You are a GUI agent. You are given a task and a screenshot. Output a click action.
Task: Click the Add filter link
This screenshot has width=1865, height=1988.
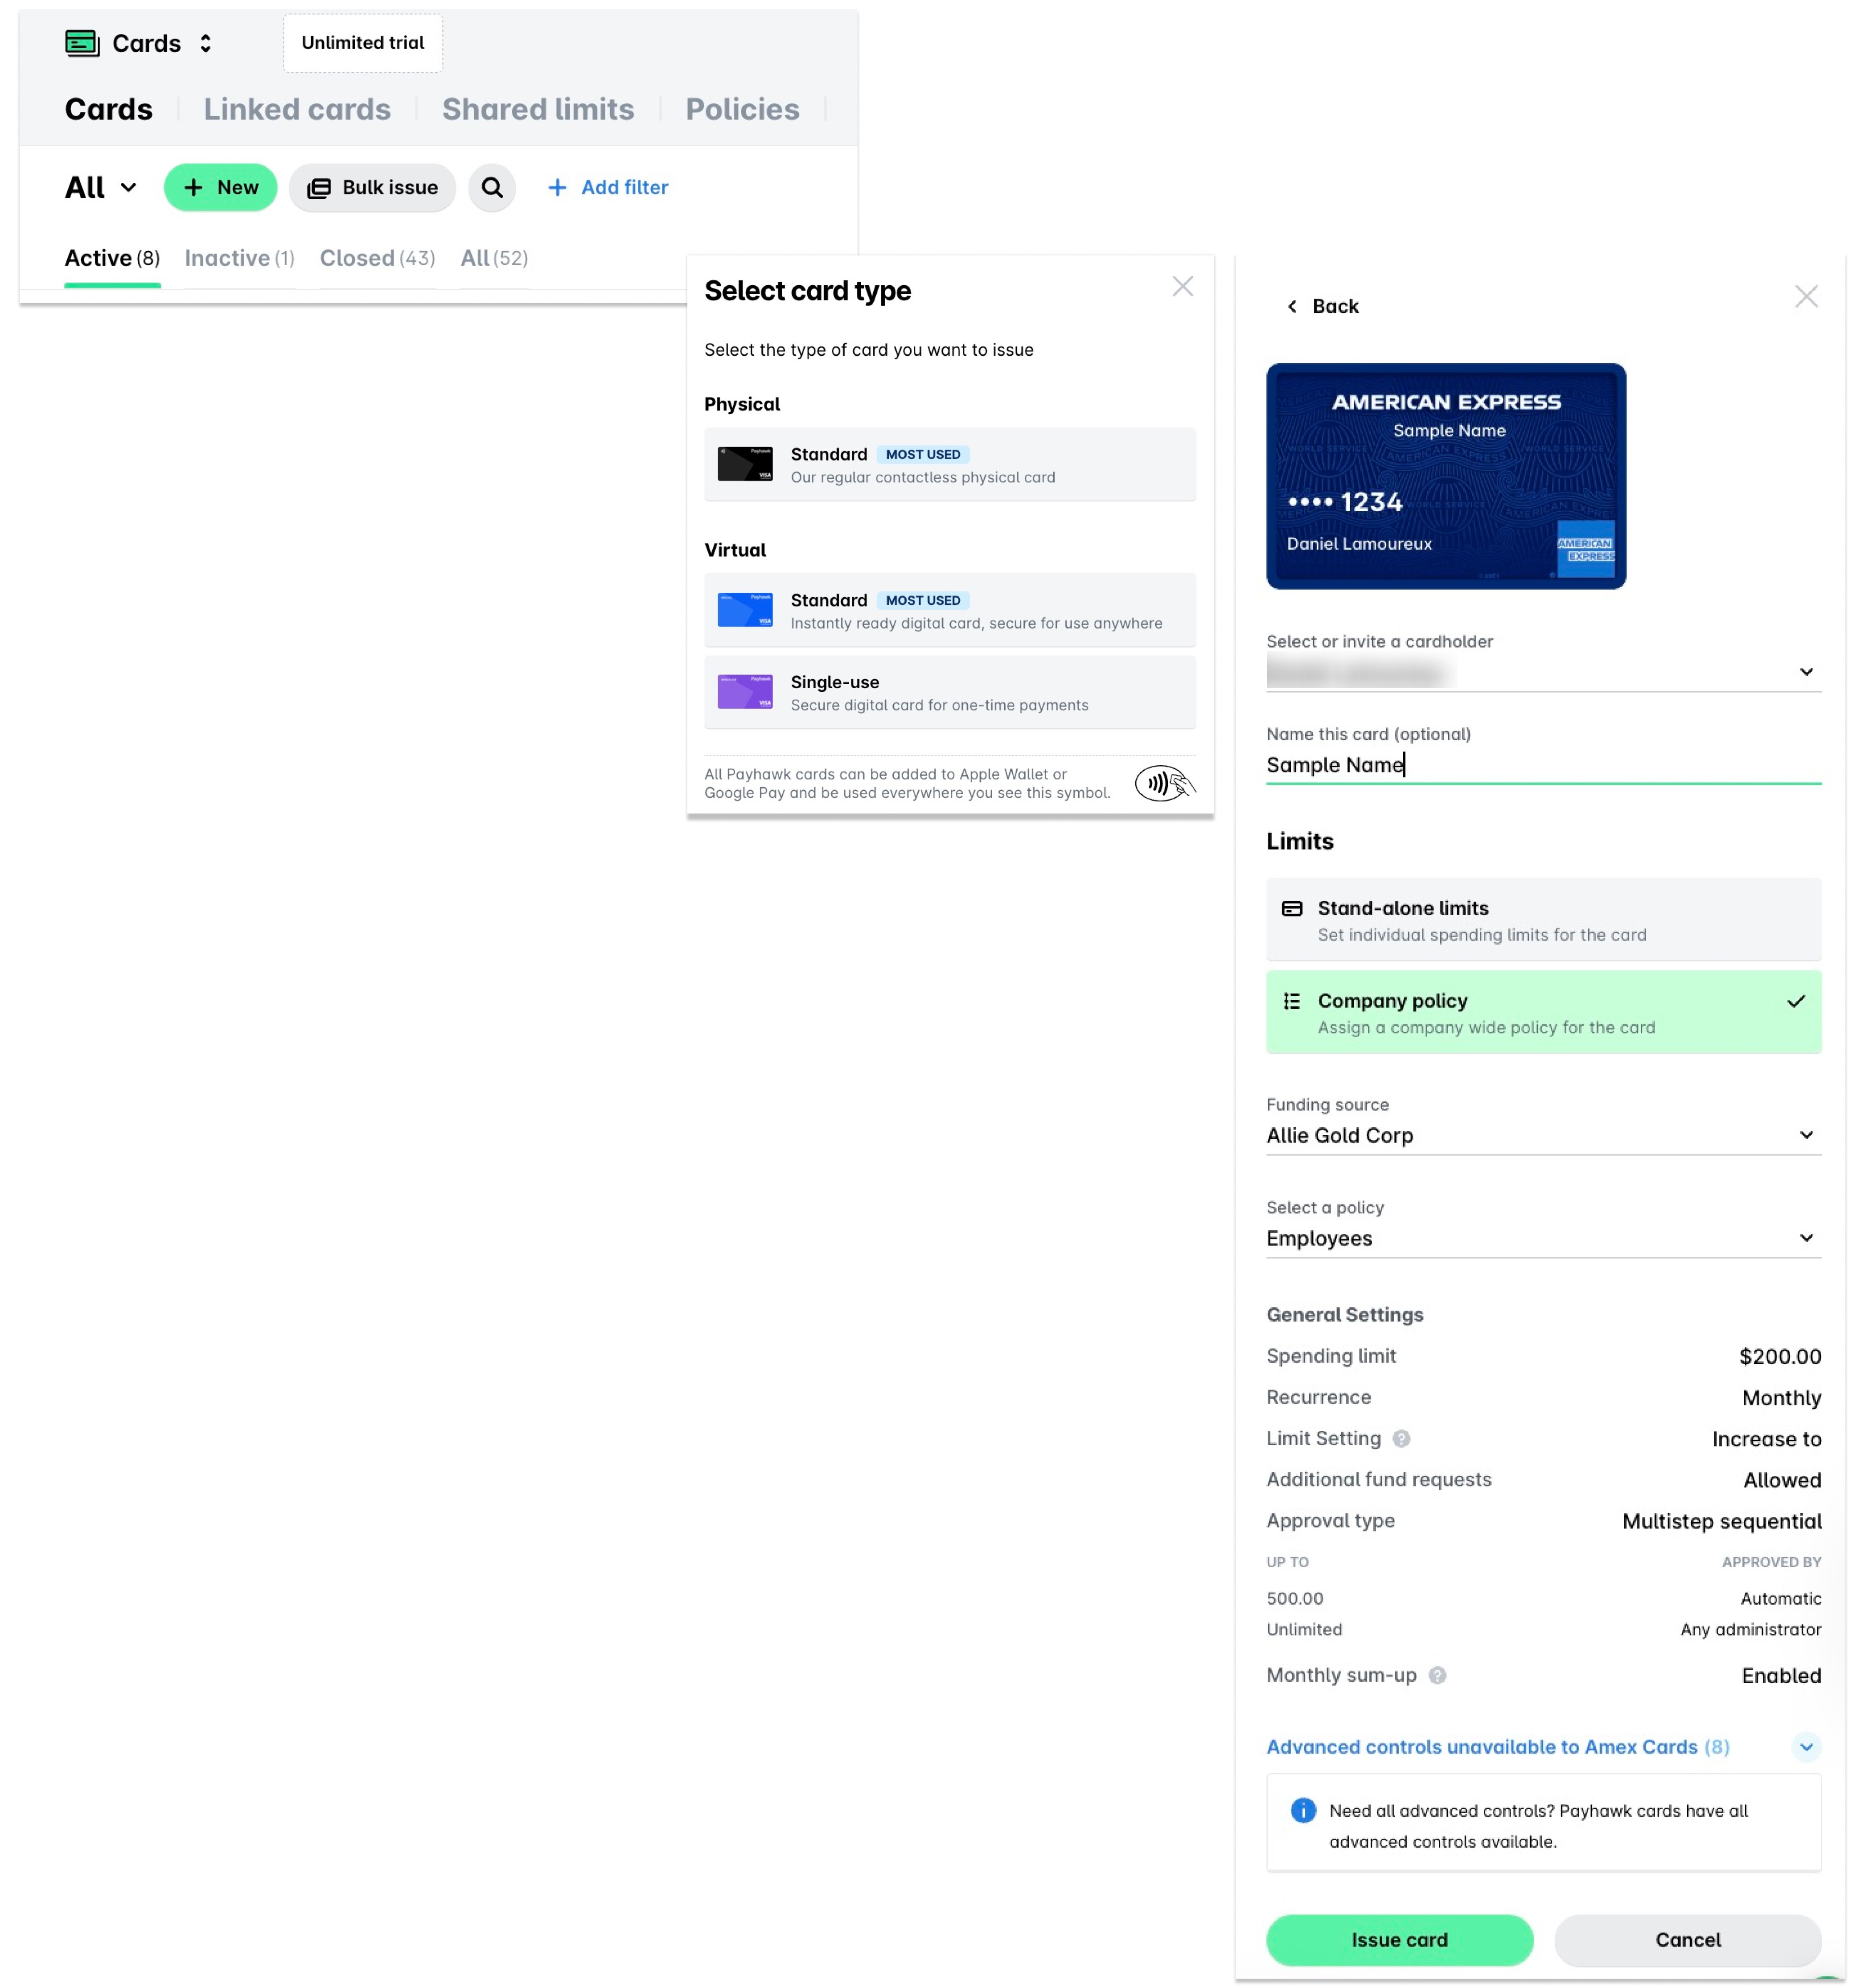point(608,187)
